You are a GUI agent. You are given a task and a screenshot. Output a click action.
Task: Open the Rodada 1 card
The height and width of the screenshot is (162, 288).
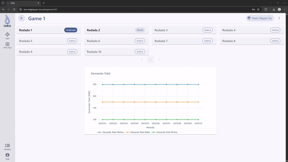(x=49, y=30)
